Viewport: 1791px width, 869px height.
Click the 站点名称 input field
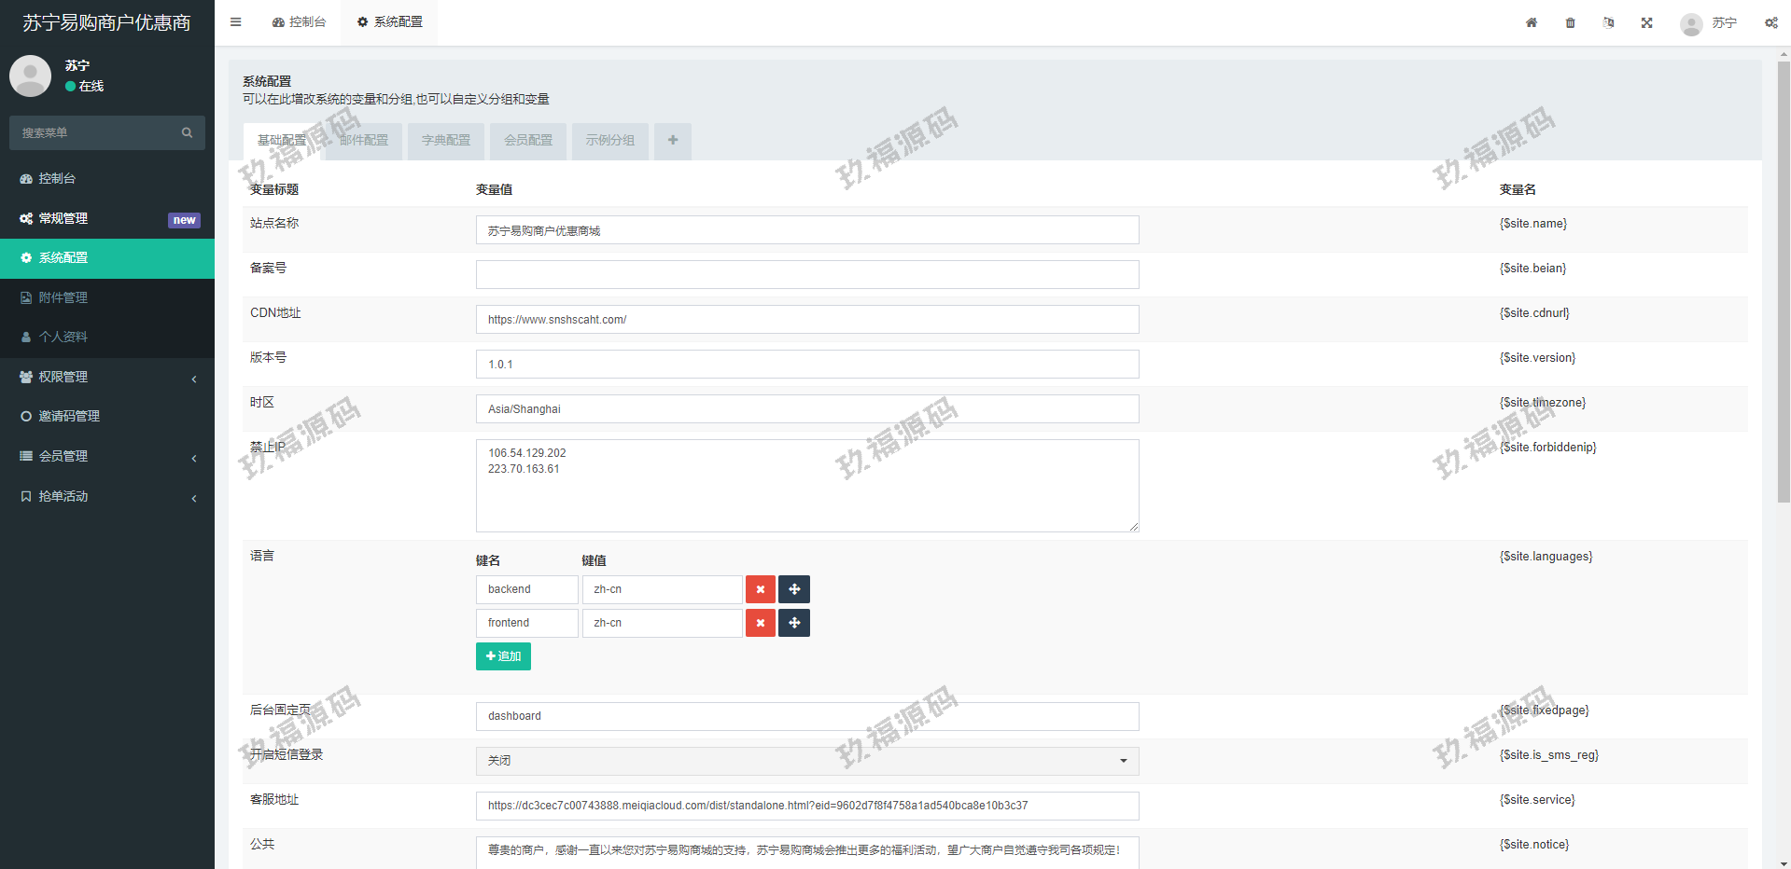click(806, 230)
